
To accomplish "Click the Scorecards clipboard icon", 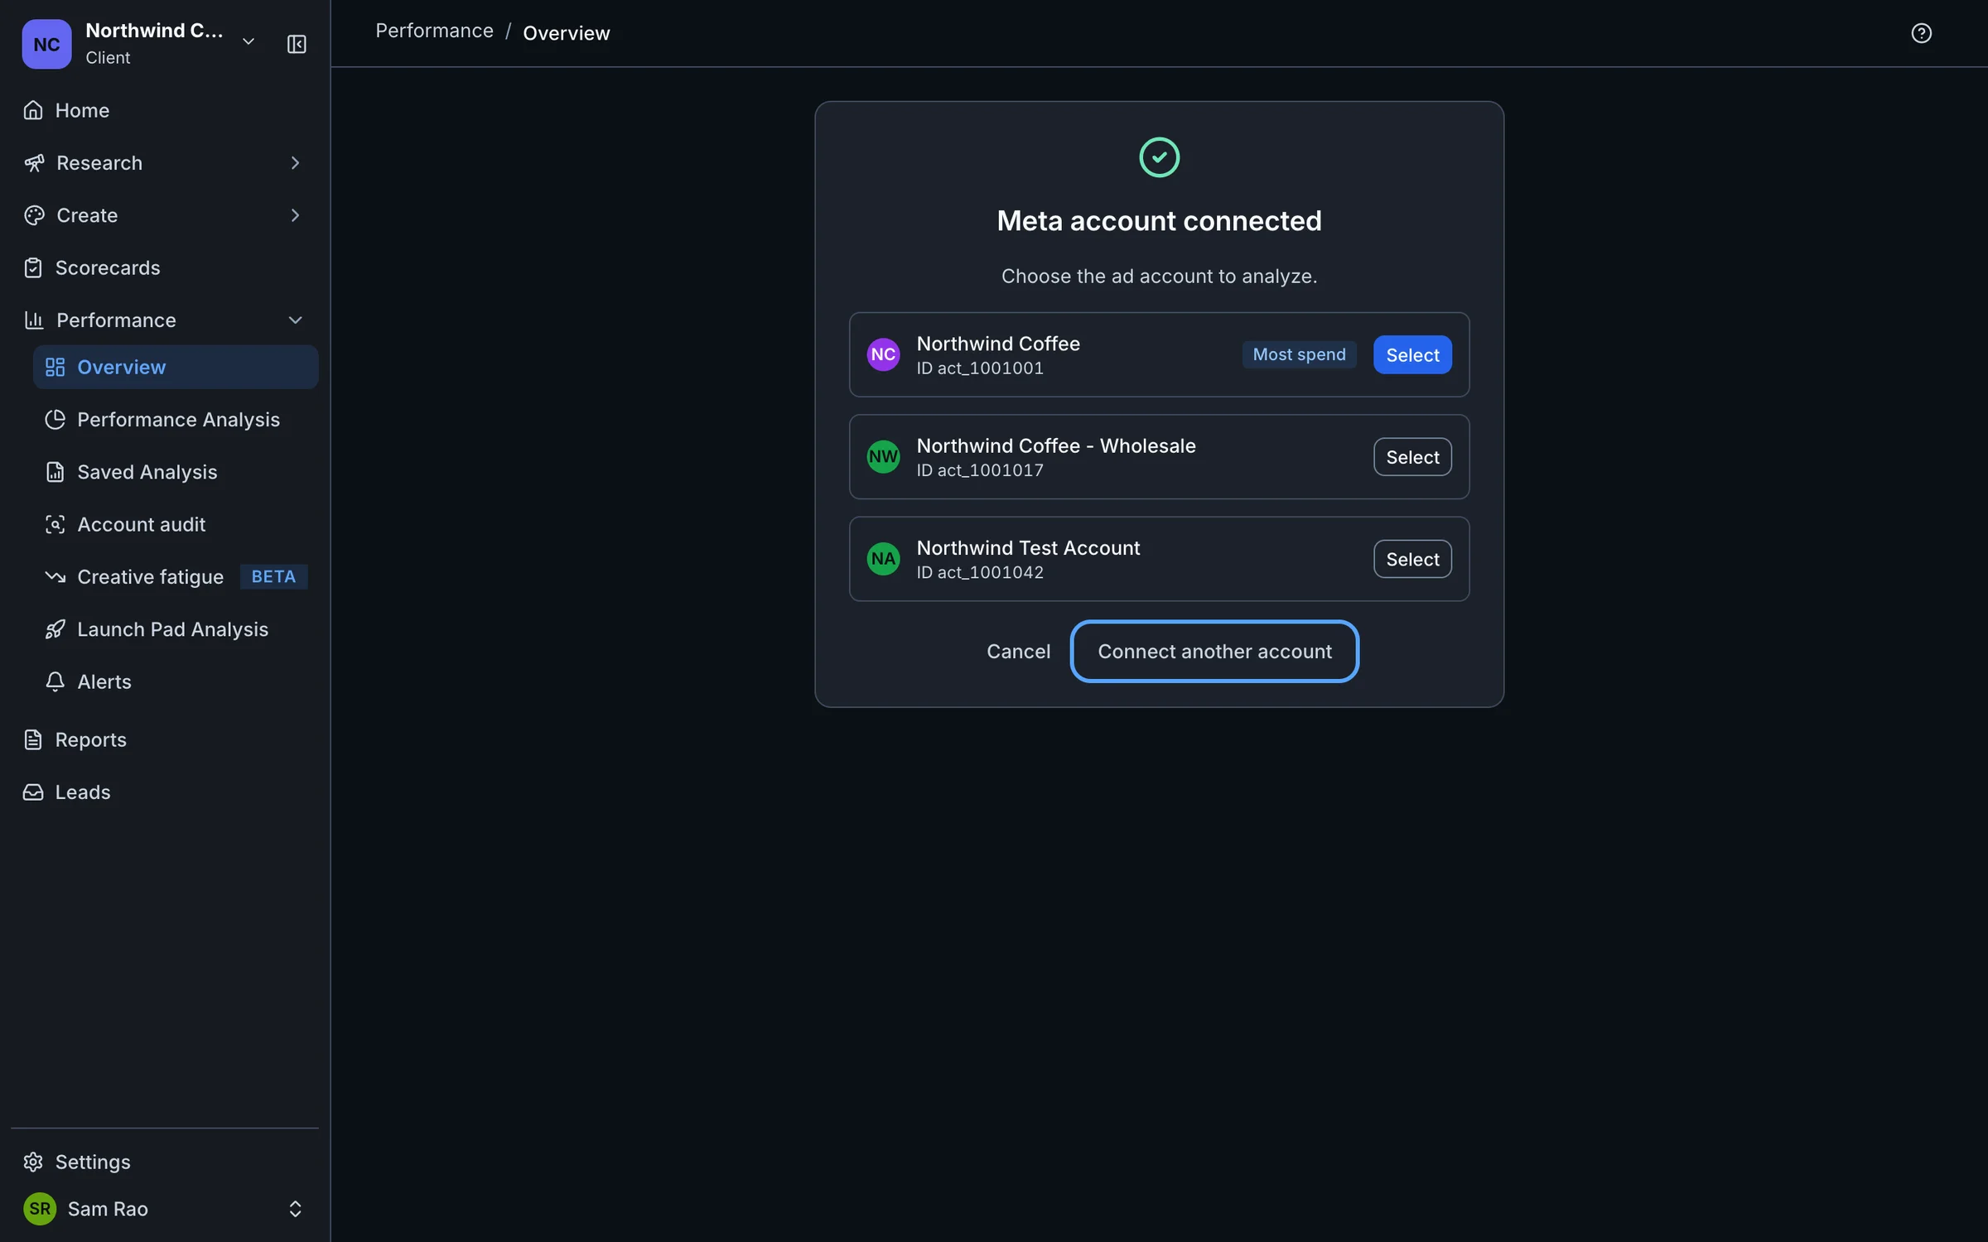I will 33,267.
